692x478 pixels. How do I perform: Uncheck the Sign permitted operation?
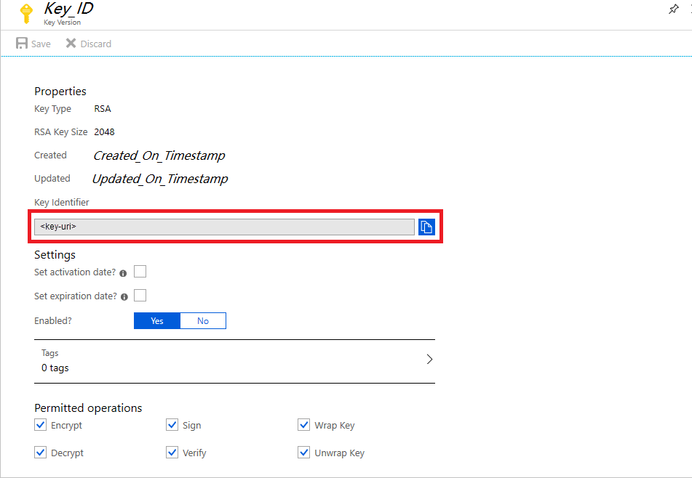click(x=172, y=425)
